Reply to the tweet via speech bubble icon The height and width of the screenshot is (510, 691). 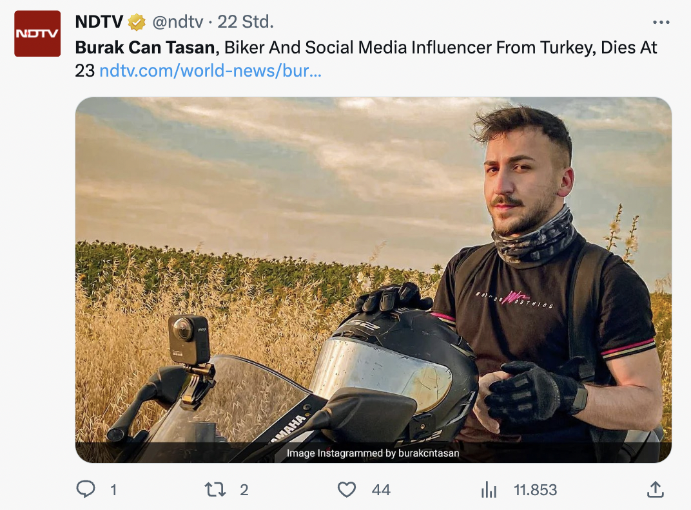click(x=86, y=490)
